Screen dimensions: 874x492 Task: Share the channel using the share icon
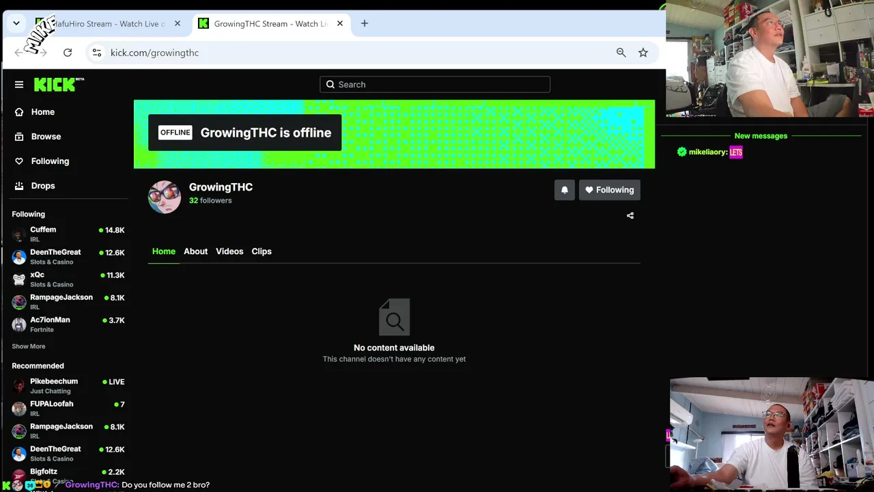pos(630,216)
